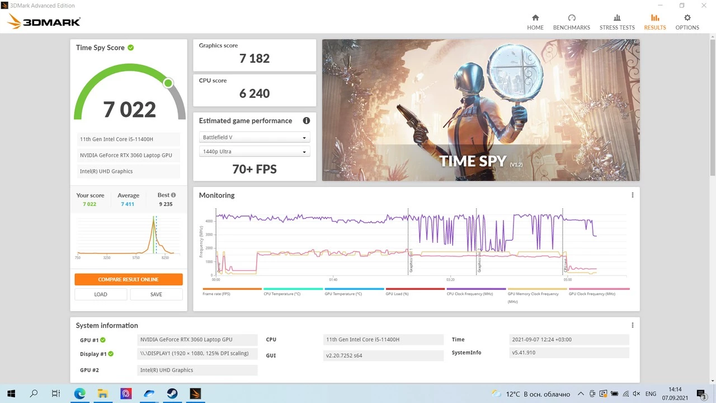Show hidden system tray icons
This screenshot has height=403, width=716.
click(x=581, y=394)
